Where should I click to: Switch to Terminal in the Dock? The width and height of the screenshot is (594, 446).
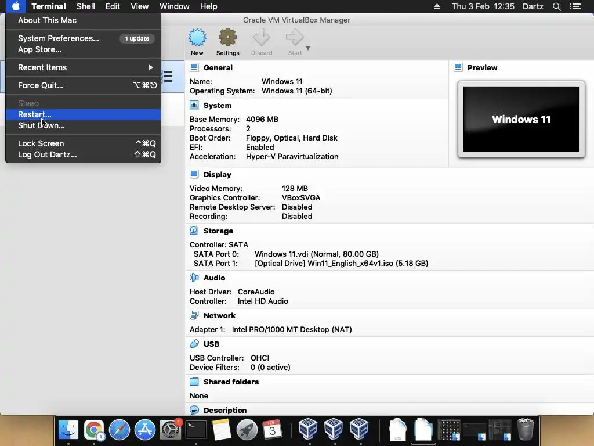pyautogui.click(x=196, y=430)
